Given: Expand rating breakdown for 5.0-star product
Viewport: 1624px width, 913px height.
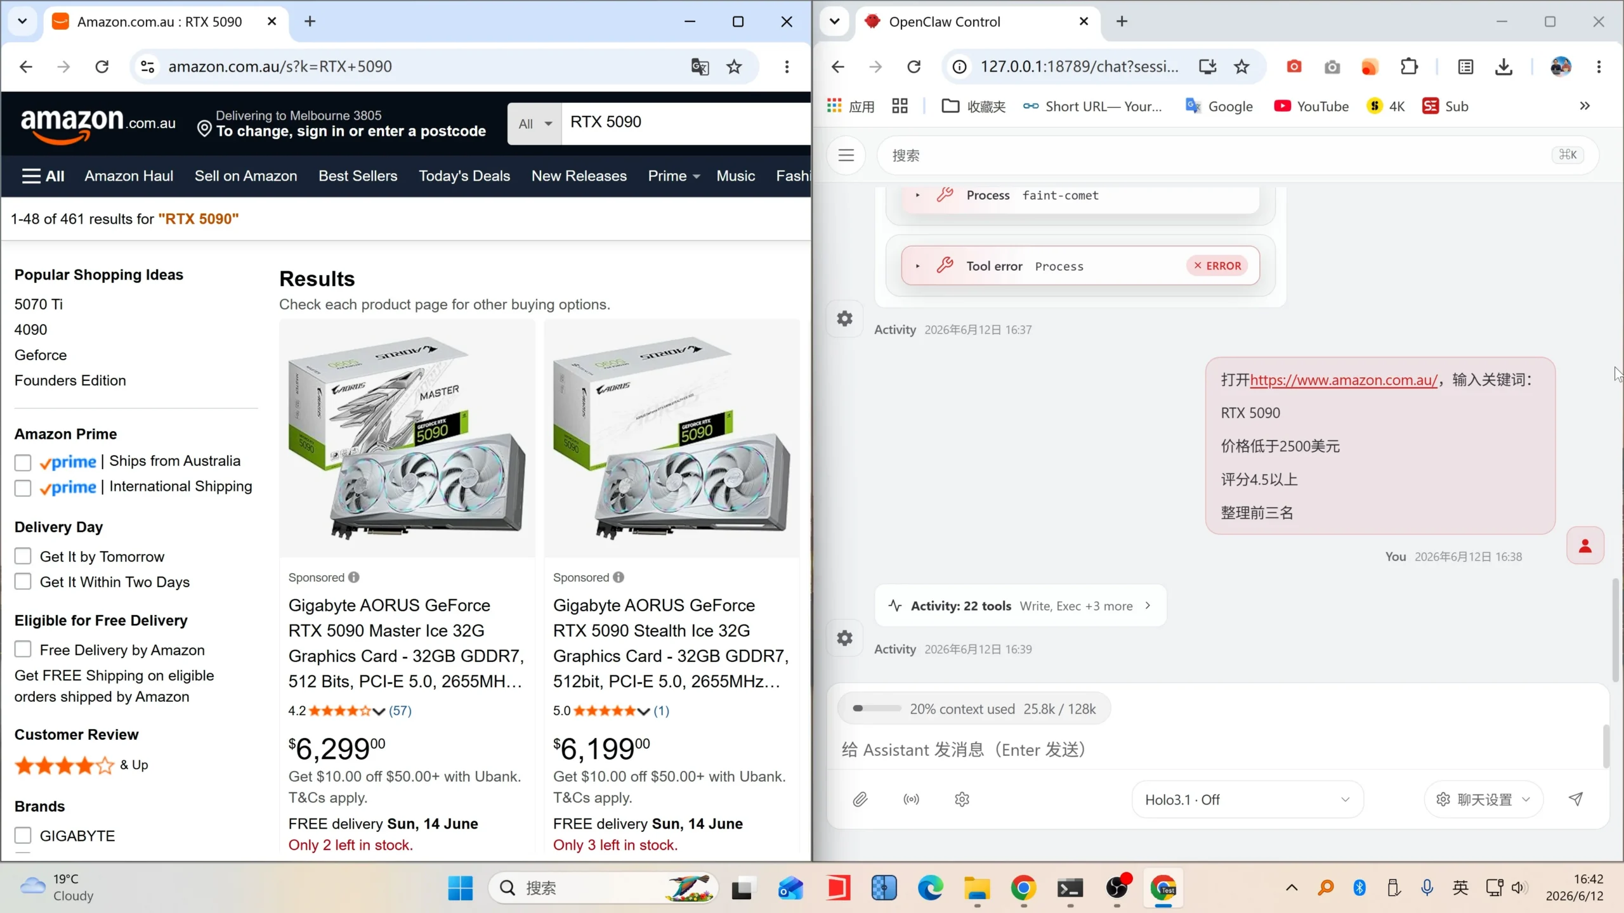Looking at the screenshot, I should pyautogui.click(x=643, y=711).
